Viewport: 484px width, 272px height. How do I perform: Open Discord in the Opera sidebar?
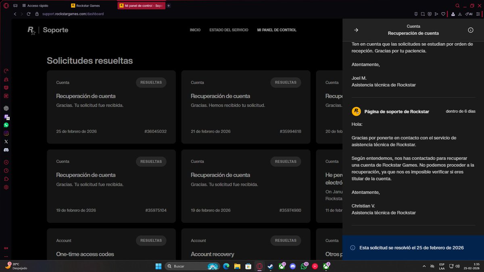tap(6, 149)
